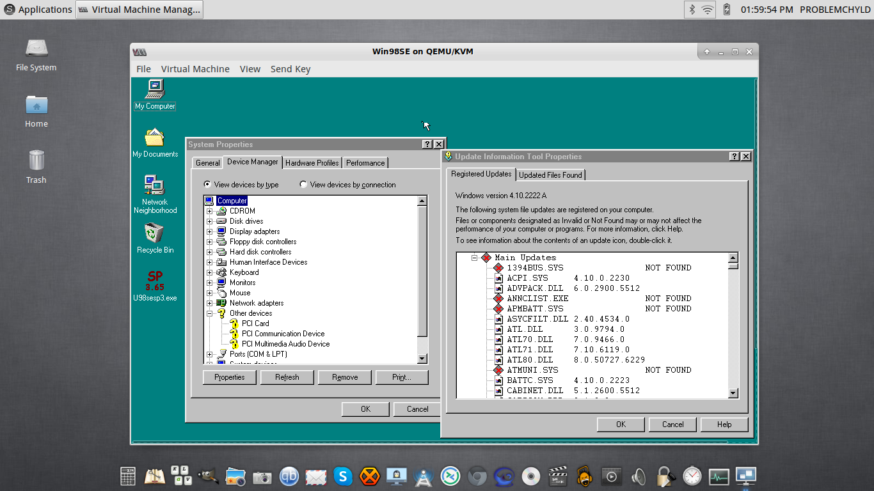874x491 pixels.
Task: Click Cancel in System Properties dialog
Action: pos(418,409)
